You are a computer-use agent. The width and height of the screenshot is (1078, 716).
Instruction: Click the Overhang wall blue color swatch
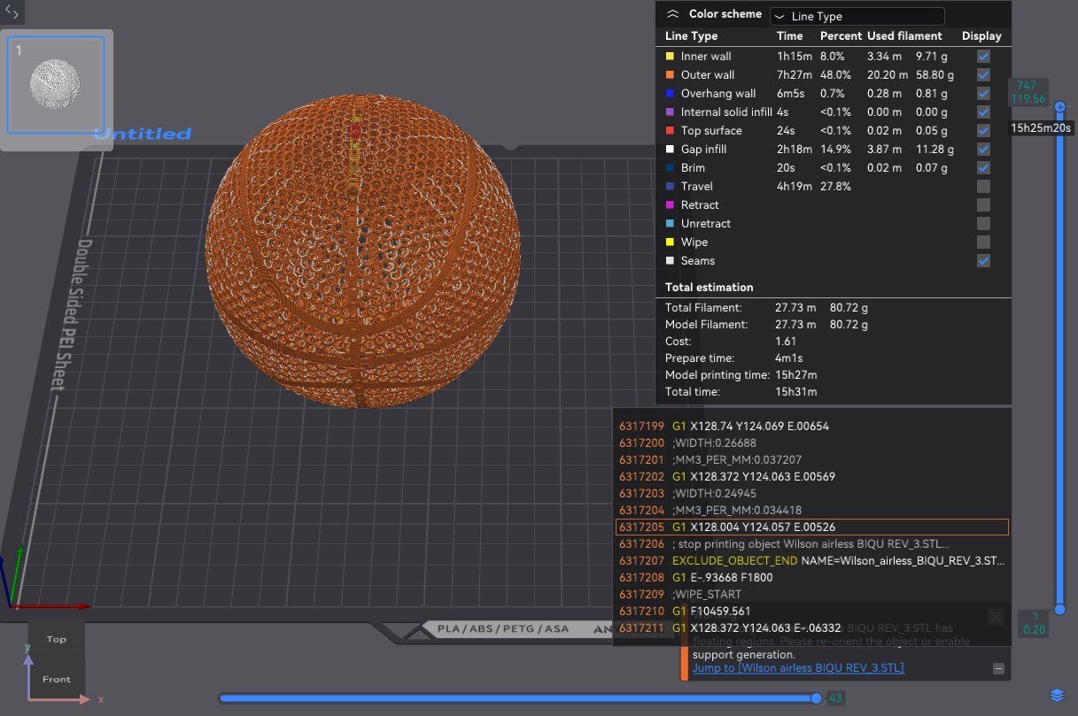pyautogui.click(x=670, y=93)
